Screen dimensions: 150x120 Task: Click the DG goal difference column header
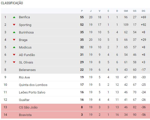[x=143, y=11]
